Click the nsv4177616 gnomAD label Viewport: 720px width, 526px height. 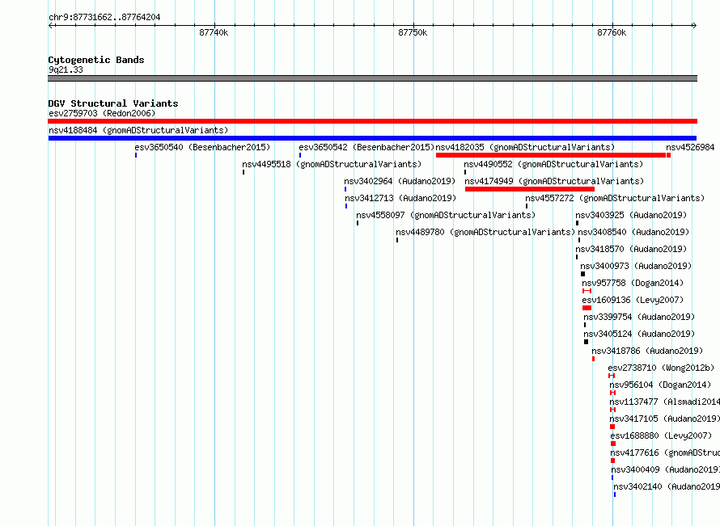click(x=665, y=452)
